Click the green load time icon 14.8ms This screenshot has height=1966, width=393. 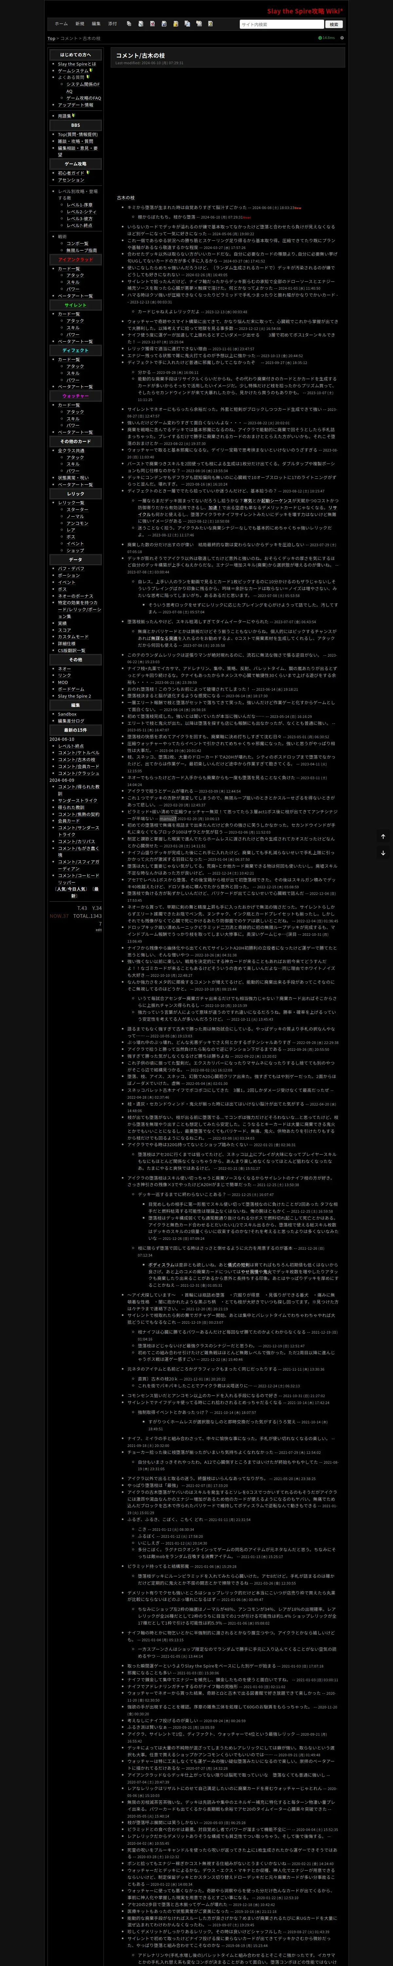[x=327, y=37]
